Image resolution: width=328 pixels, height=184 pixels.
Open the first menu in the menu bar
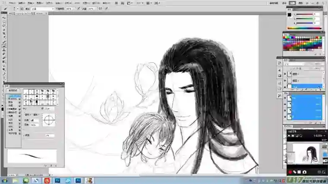[x=12, y=3]
